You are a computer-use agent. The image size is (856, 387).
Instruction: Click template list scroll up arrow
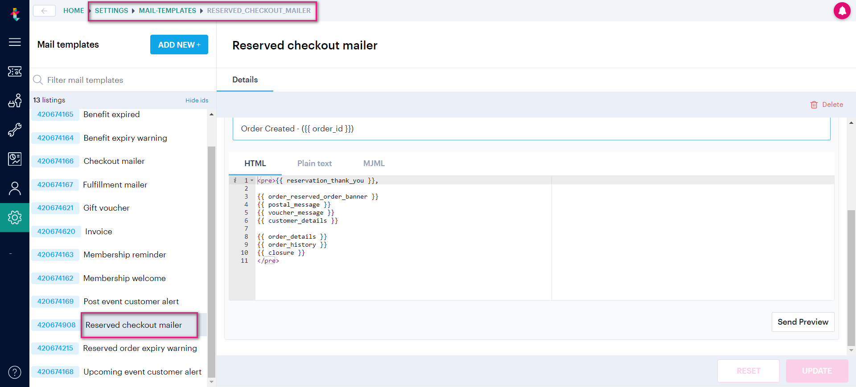pos(211,114)
